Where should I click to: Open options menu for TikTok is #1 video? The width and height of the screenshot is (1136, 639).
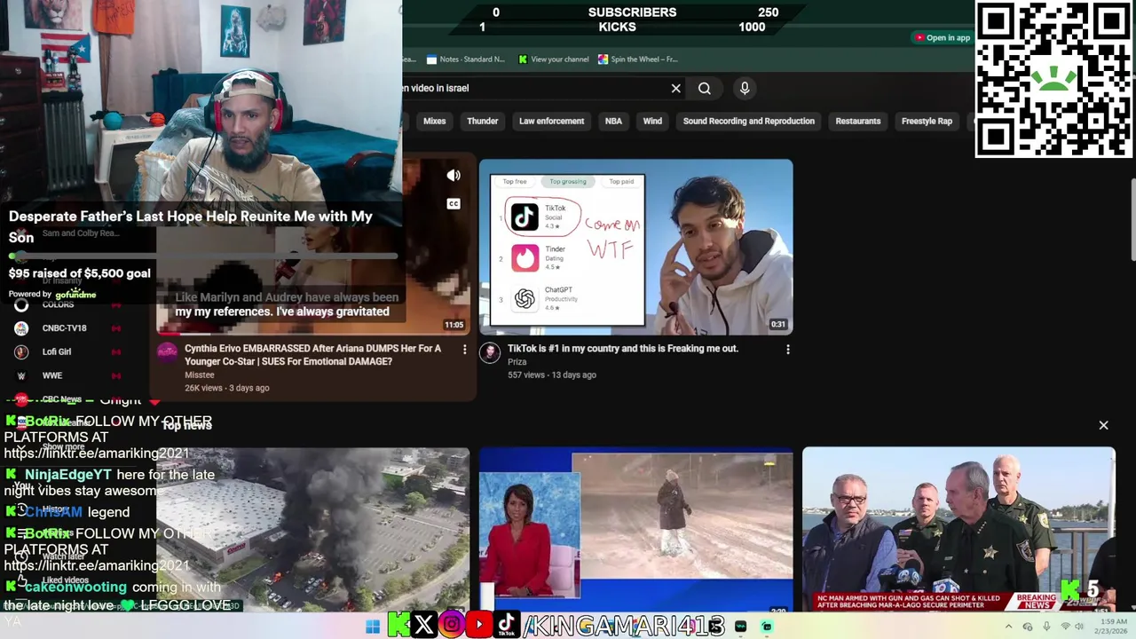click(x=788, y=350)
